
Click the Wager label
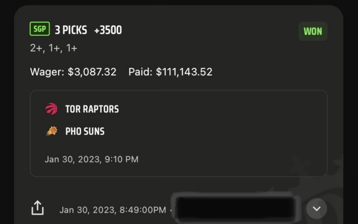[47, 72]
